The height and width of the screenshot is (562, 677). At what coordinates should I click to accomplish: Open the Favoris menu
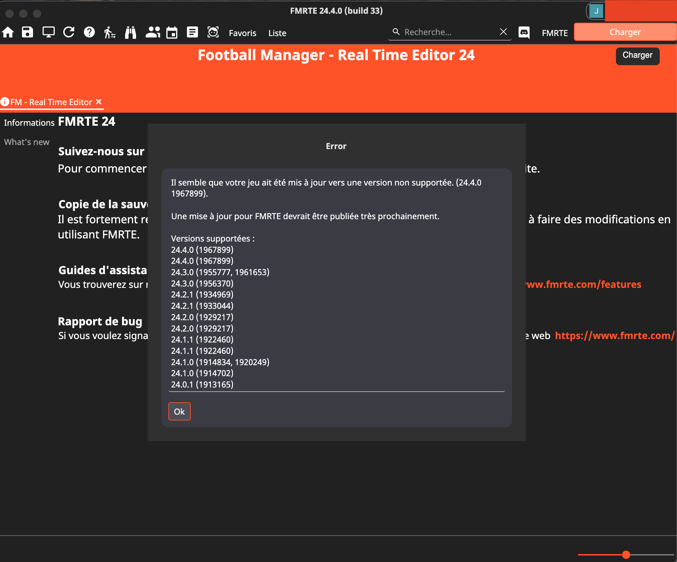pyautogui.click(x=243, y=33)
